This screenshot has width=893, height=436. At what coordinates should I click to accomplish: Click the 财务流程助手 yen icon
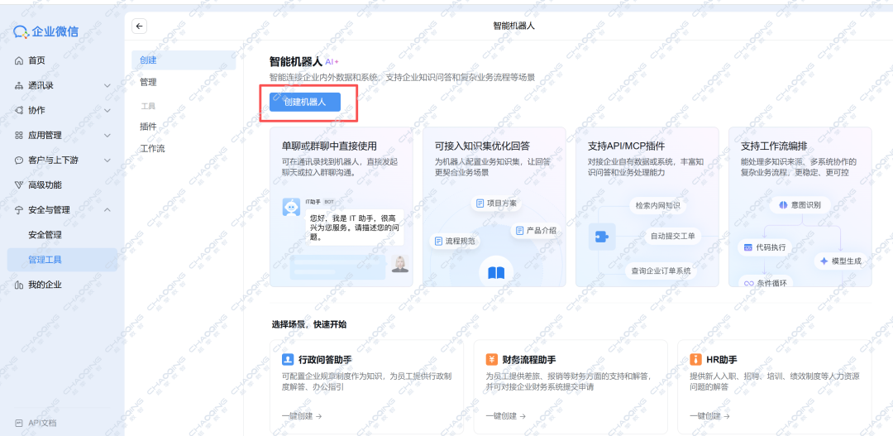pos(492,360)
